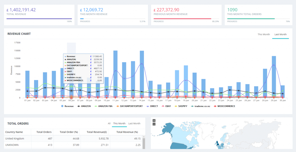The width and height of the screenshot is (296, 152).
Task: Click the 13 Jun revenue bar
Action: coord(133,79)
